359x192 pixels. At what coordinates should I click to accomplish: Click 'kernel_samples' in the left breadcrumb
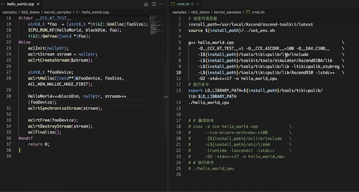(58, 12)
